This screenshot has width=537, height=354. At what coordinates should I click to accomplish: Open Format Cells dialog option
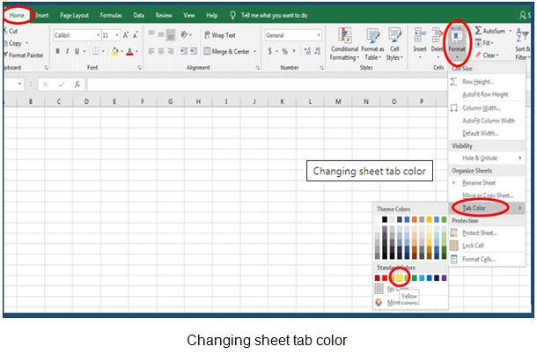[486, 259]
